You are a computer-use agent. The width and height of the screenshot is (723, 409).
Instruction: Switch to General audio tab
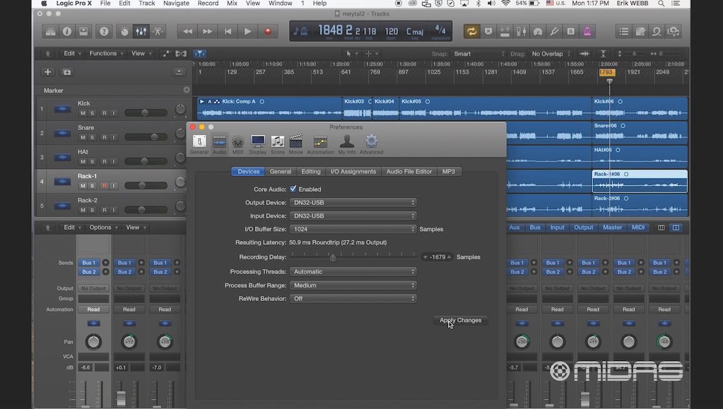click(x=281, y=171)
